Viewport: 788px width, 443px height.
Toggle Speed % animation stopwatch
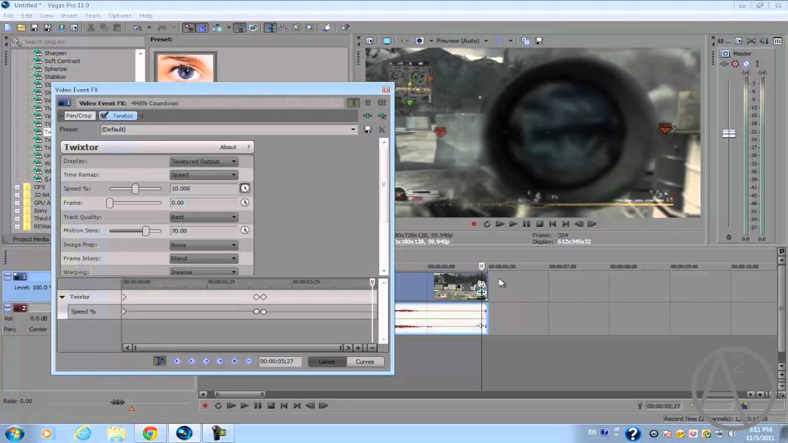point(244,188)
